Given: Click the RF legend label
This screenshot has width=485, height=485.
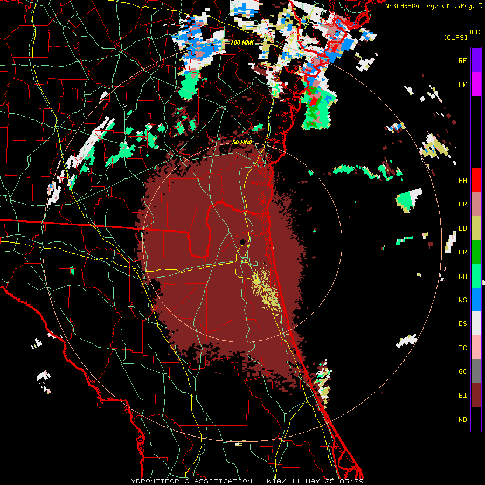Looking at the screenshot, I should 462,60.
